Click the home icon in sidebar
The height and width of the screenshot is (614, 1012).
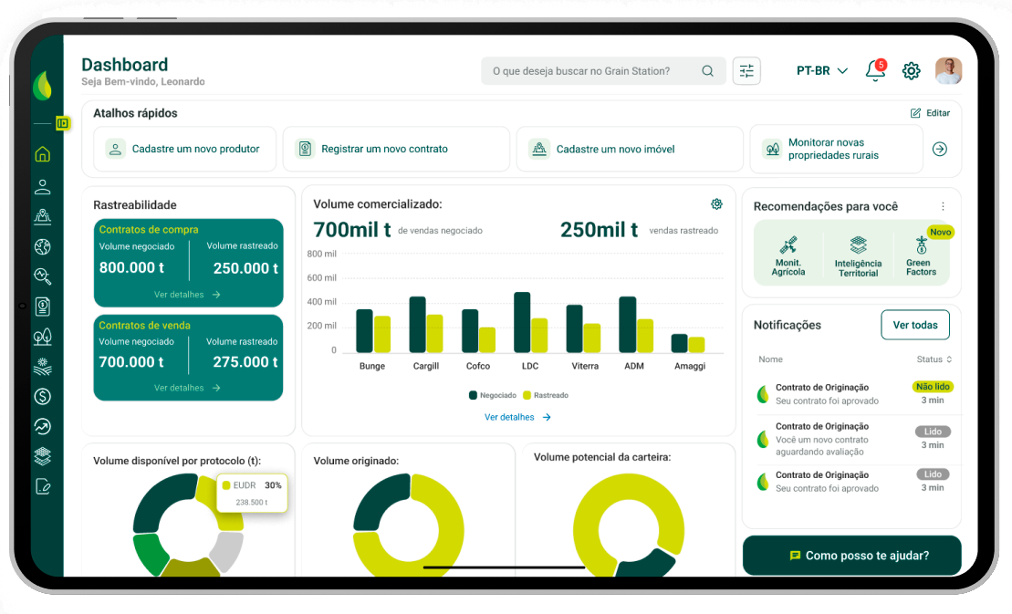[x=42, y=154]
